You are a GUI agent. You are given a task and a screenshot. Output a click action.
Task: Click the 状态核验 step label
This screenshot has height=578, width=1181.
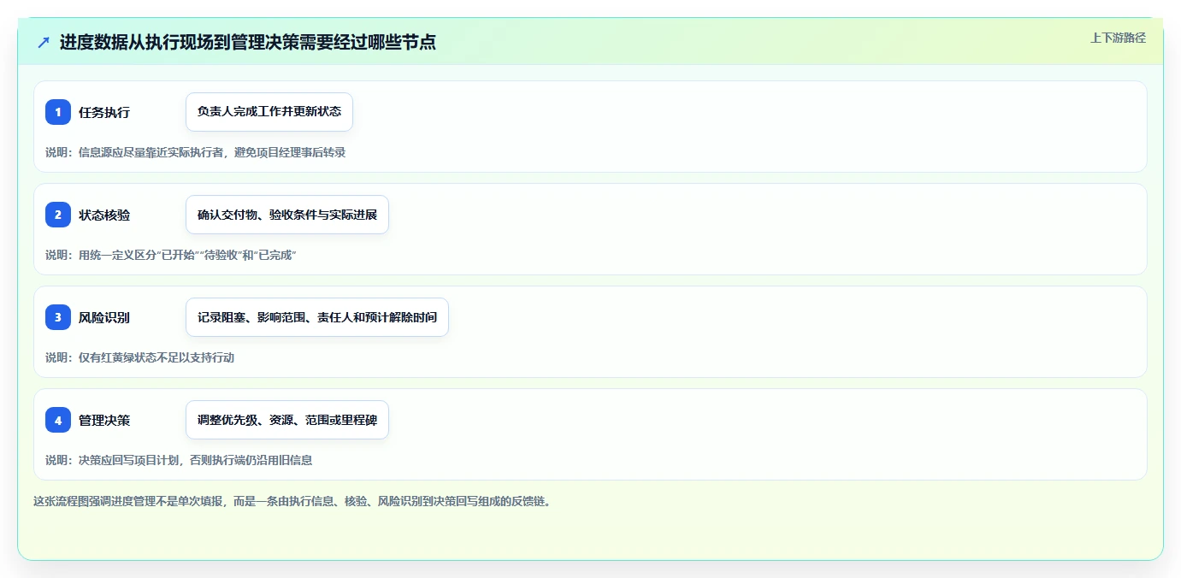pos(104,215)
